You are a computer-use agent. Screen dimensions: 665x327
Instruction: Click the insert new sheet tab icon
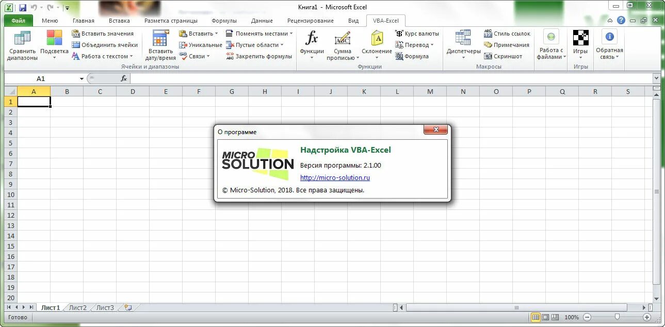[127, 307]
